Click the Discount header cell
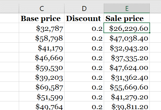 point(84,18)
